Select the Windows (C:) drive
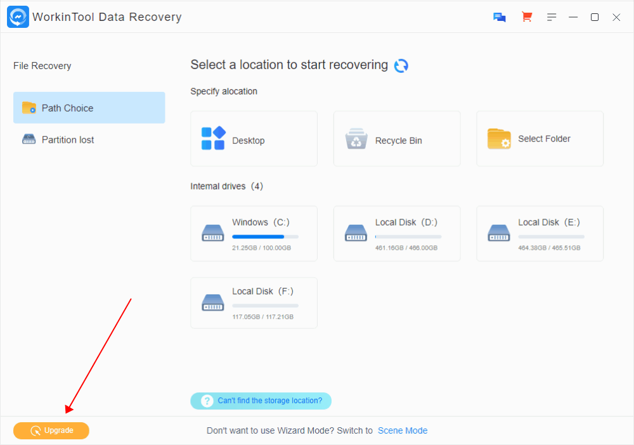The height and width of the screenshot is (445, 634). (x=254, y=233)
